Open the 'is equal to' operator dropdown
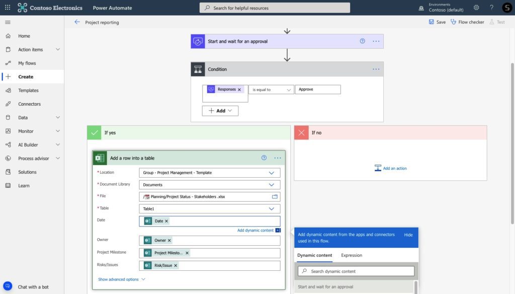The height and width of the screenshot is (294, 515). tap(271, 90)
